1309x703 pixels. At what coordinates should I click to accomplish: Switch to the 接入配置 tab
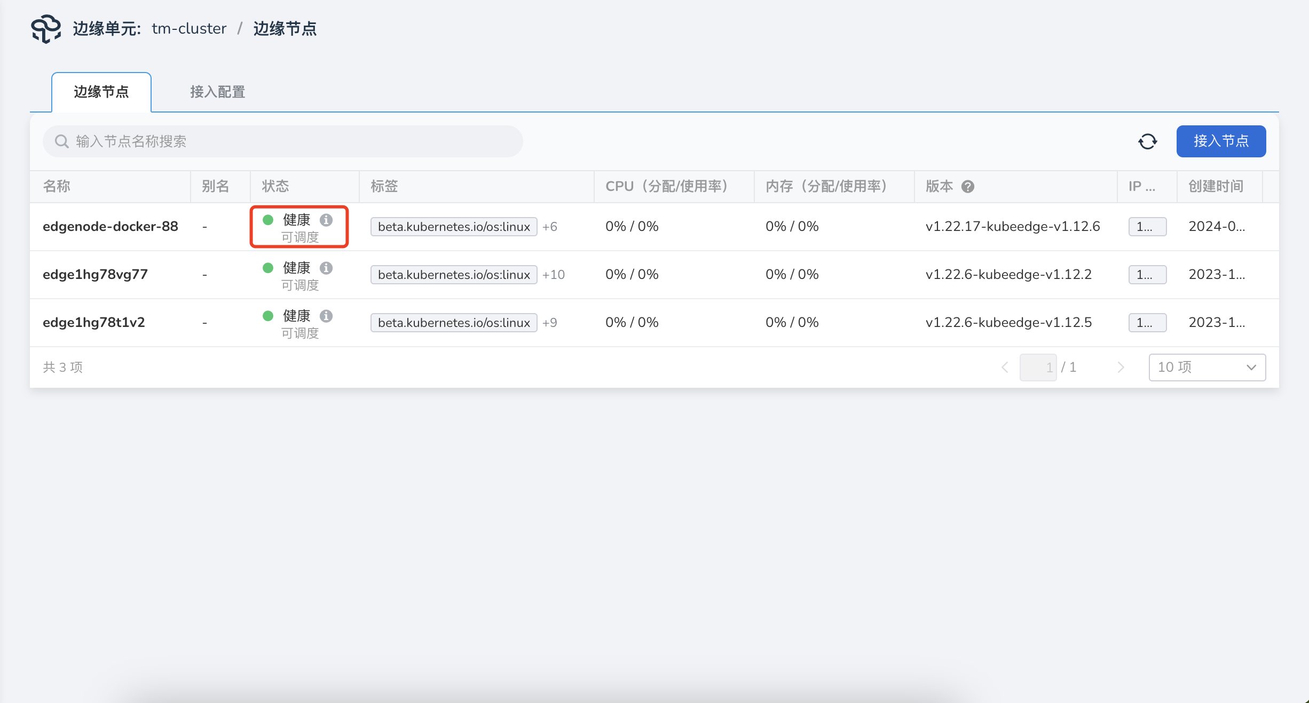pos(217,92)
